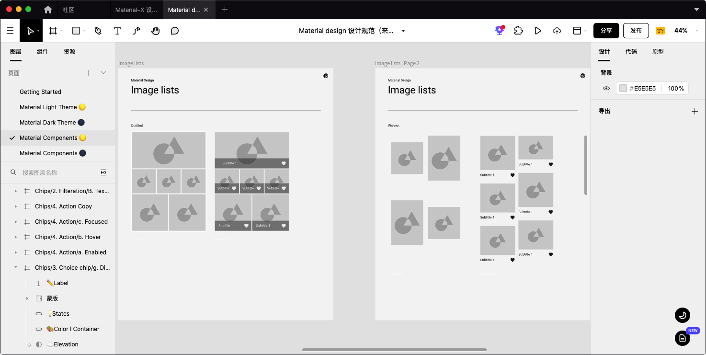706x355 pixels.
Task: Select the Rectangle shape tool
Action: pos(76,31)
